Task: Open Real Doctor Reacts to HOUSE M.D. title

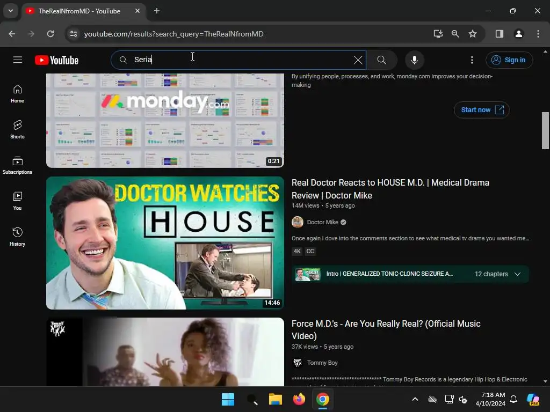Action: (390, 189)
